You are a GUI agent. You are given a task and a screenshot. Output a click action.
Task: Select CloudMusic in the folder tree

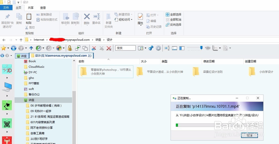click(37, 67)
